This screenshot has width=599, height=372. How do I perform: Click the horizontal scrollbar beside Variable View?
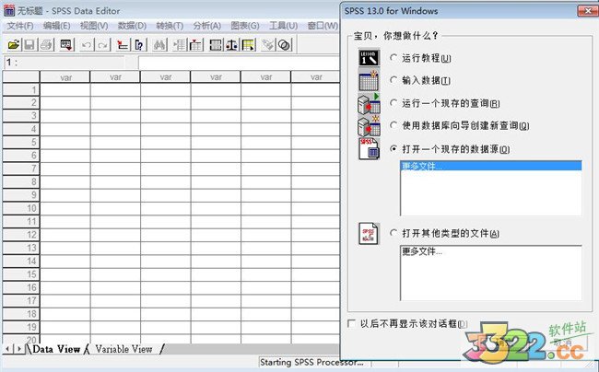pyautogui.click(x=253, y=349)
